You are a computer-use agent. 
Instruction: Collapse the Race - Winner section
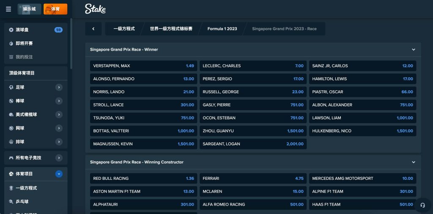pyautogui.click(x=414, y=50)
